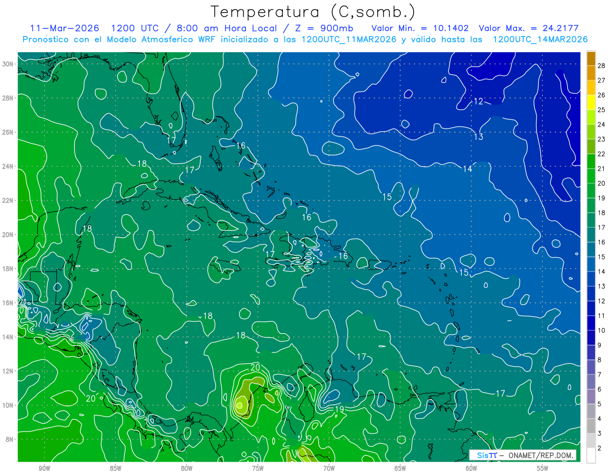Screen dimensions: 615x475
Task: Click the contour label "12" on the map
Action: tap(478, 101)
